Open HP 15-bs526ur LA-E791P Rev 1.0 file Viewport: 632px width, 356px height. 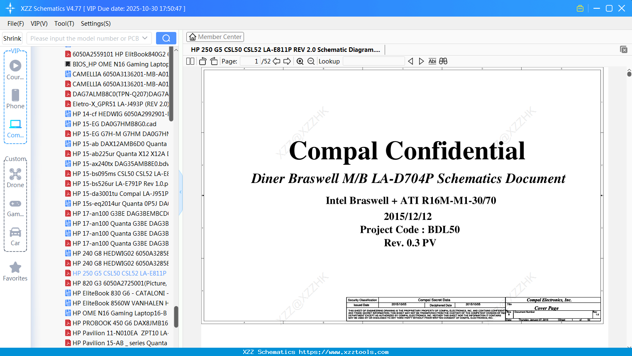tap(117, 183)
